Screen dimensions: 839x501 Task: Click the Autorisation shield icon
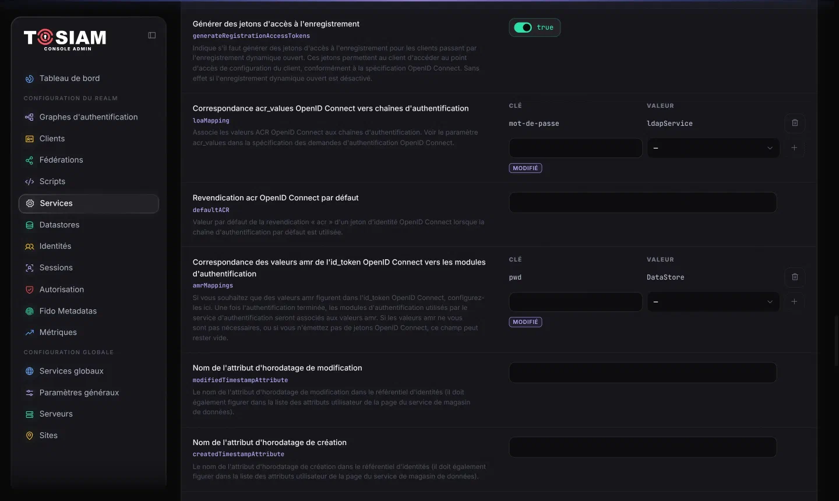(30, 290)
